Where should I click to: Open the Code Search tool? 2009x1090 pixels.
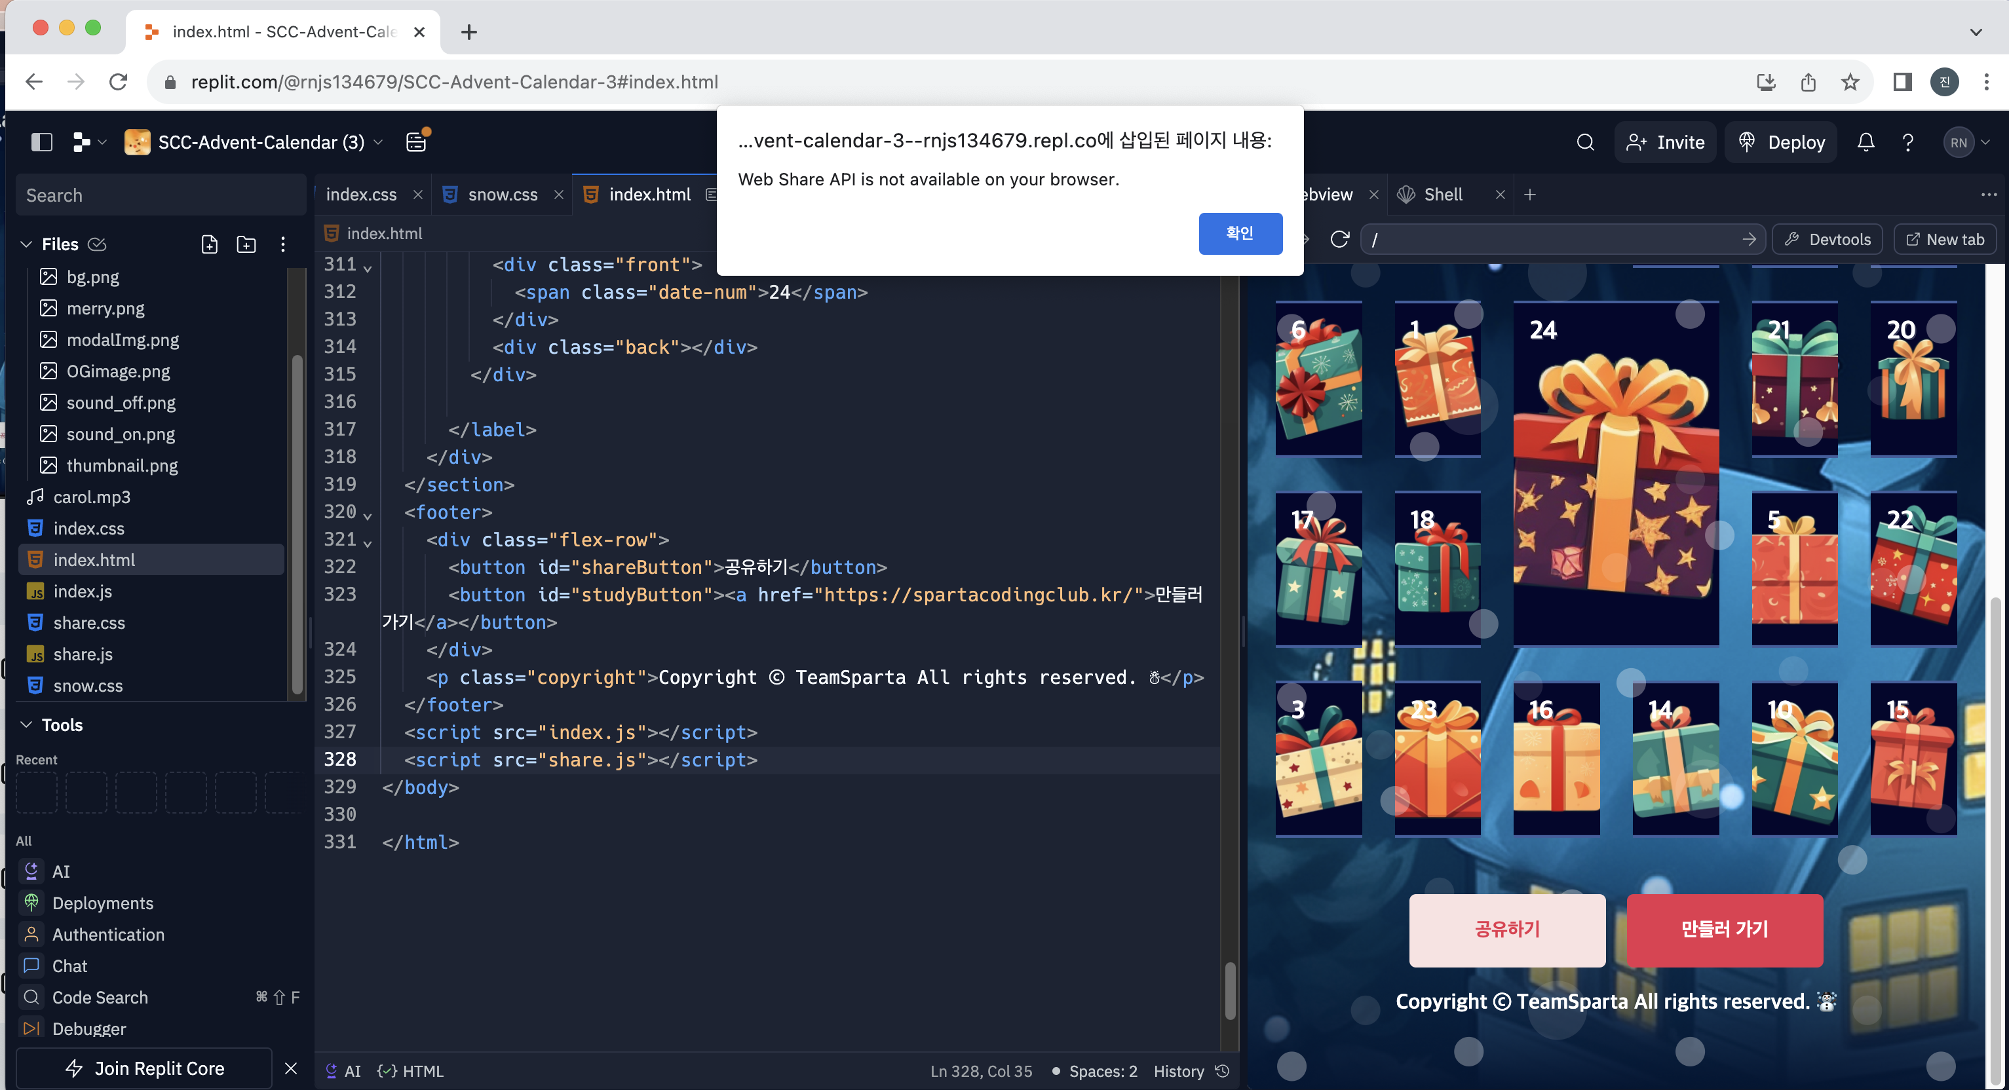[x=159, y=997]
